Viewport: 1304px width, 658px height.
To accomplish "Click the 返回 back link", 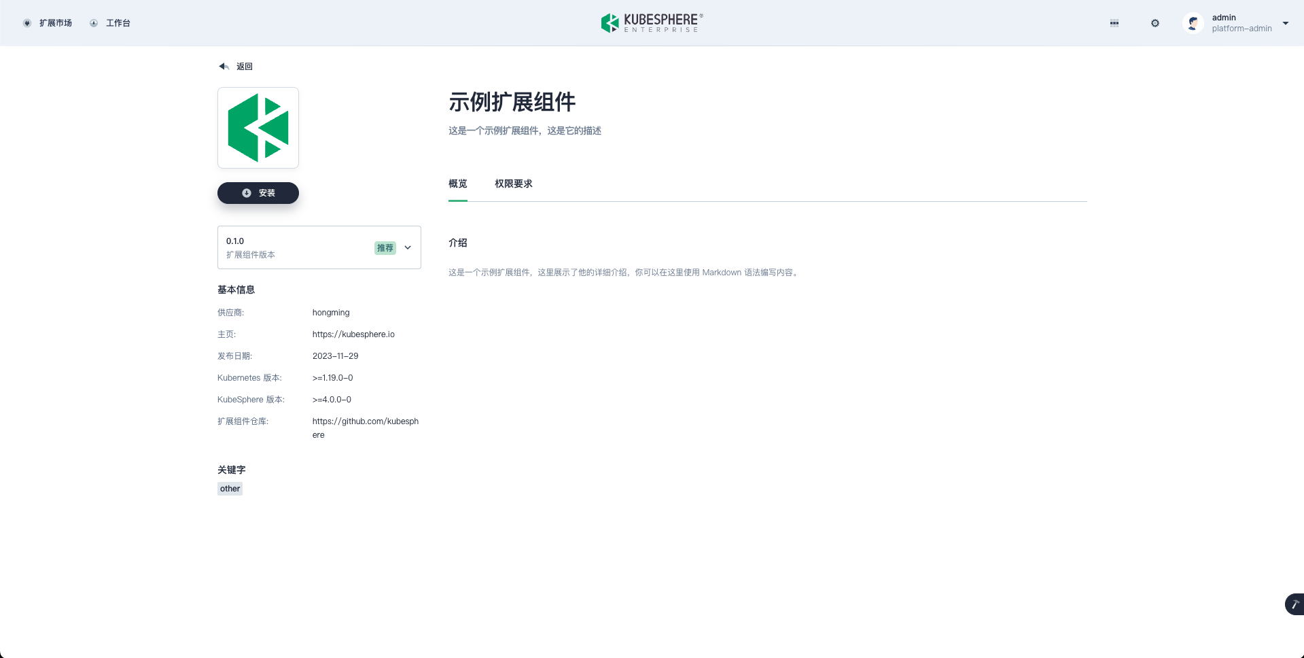I will 245,66.
